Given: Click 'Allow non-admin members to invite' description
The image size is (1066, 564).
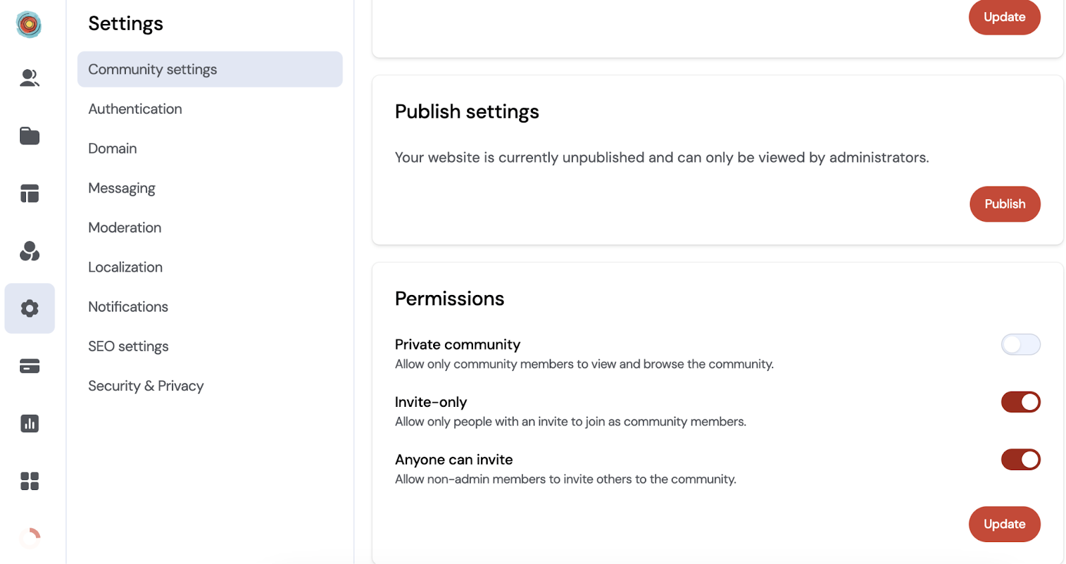Looking at the screenshot, I should [566, 479].
